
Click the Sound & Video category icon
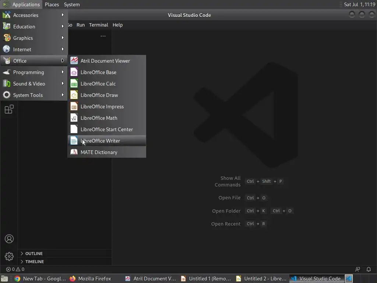pyautogui.click(x=7, y=84)
